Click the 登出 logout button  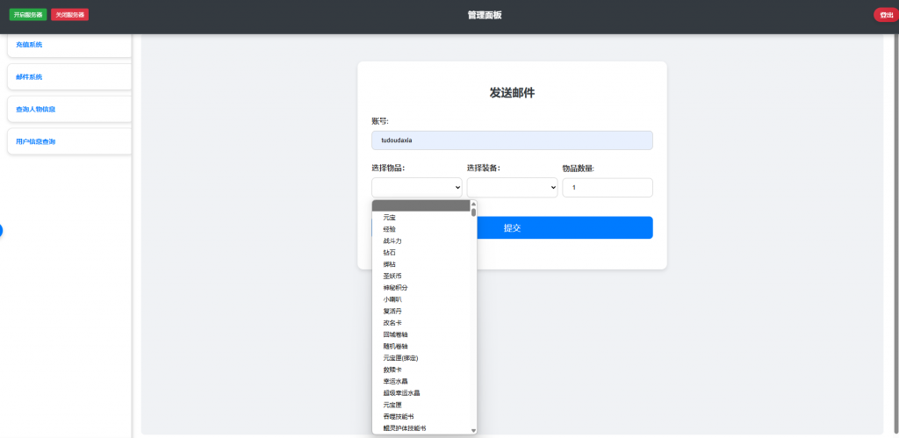point(886,15)
